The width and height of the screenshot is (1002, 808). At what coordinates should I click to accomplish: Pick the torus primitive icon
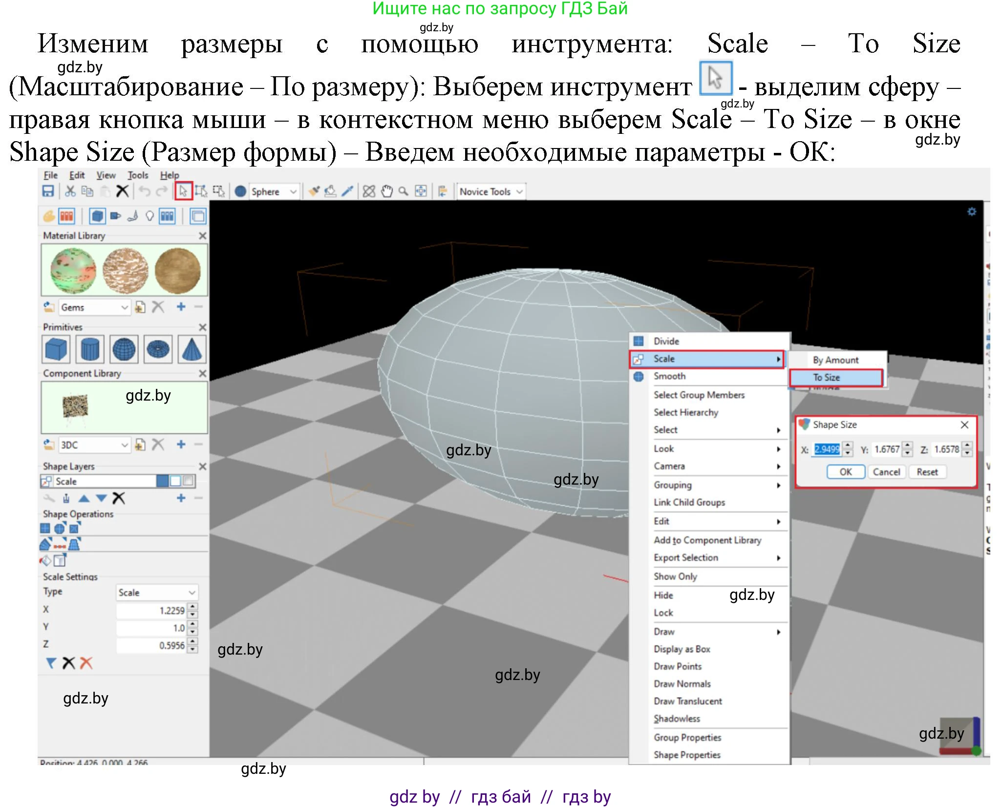click(158, 349)
